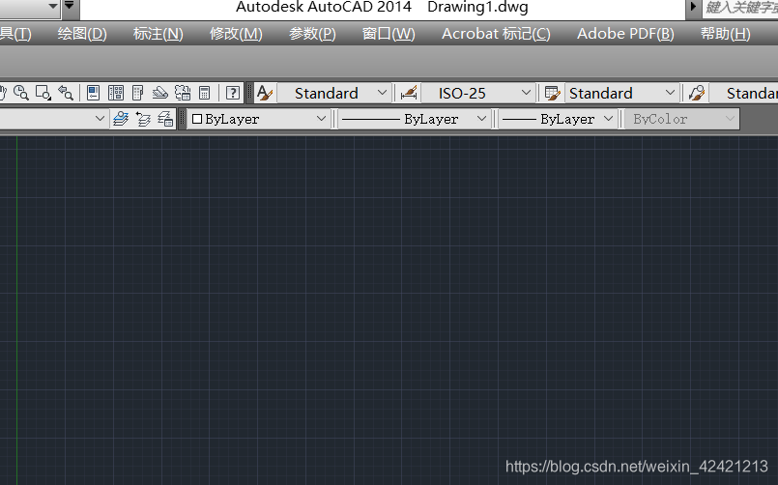Viewport: 778px width, 485px height.
Task: Expand the text style Standard dropdown
Action: click(x=332, y=93)
